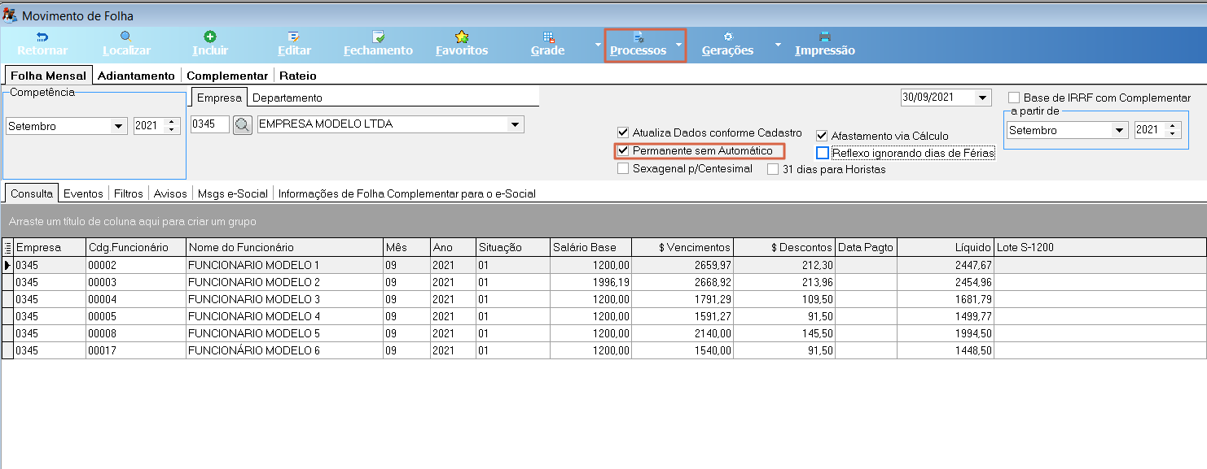Click the magnifier lookup next to Empresa code
Screen dimensions: 1207x469
(242, 125)
